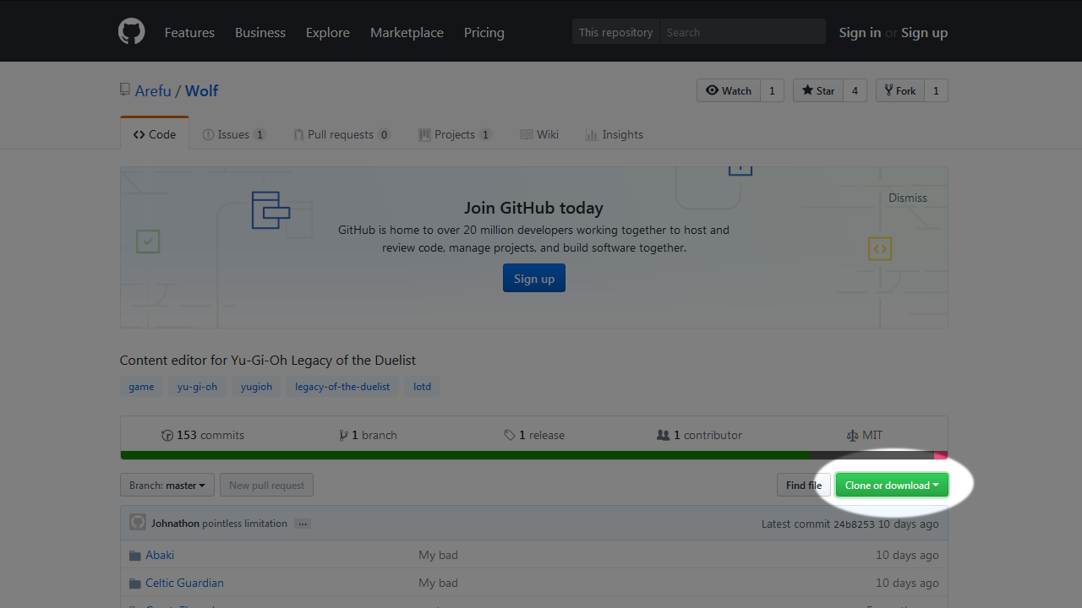View the 1 branch list
This screenshot has width=1082, height=608.
(x=368, y=435)
